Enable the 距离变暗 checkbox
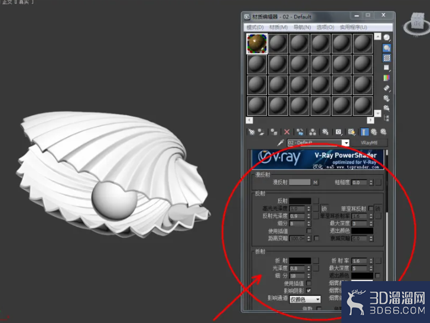Image resolution: width=430 pixels, height=323 pixels. (x=317, y=239)
